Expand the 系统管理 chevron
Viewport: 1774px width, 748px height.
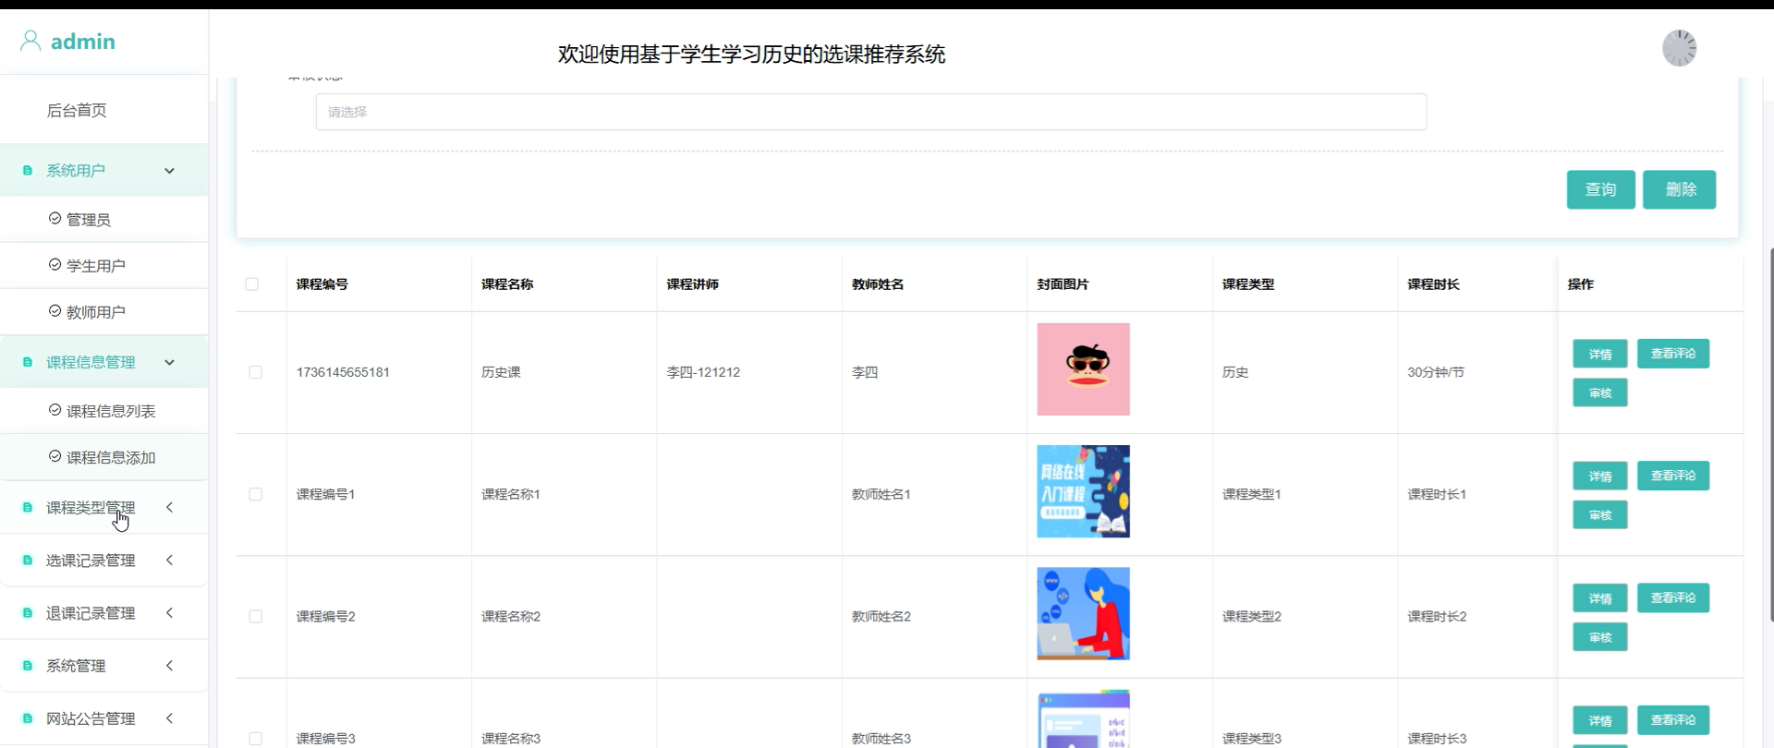[170, 665]
